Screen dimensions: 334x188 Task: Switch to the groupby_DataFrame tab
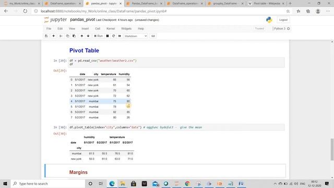[x=225, y=4]
